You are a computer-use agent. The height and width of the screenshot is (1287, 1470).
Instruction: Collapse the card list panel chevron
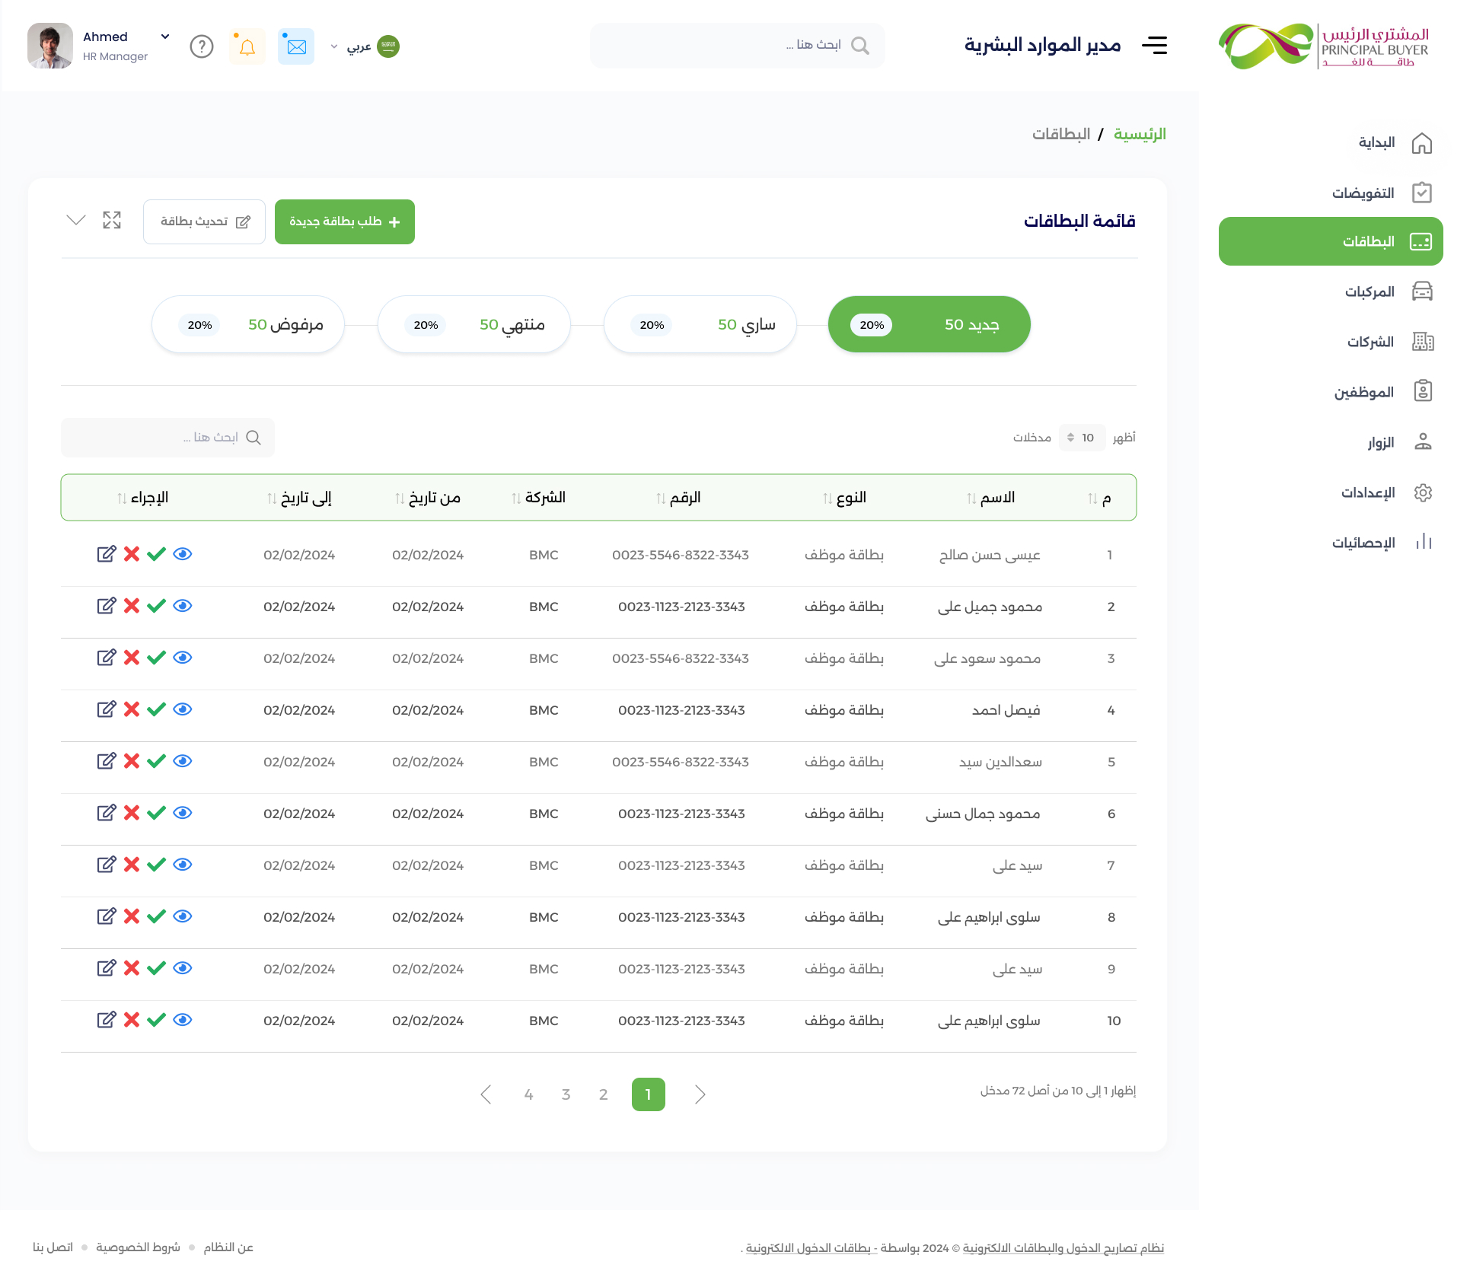point(76,220)
